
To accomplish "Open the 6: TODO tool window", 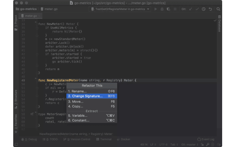I will point(50,139).
